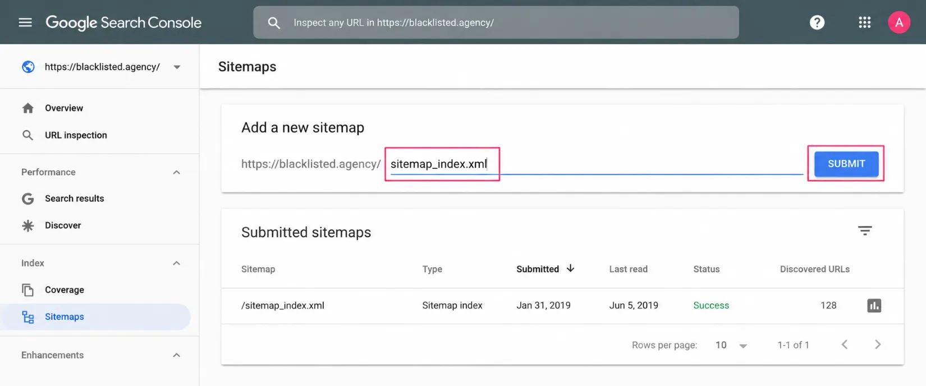The image size is (926, 386).
Task: Click the URL inspection magnifier icon
Action: pyautogui.click(x=27, y=135)
